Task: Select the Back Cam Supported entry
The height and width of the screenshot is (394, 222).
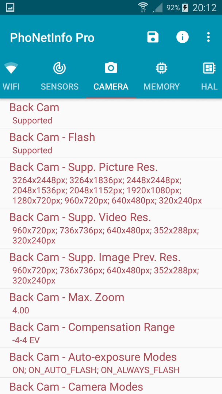Action: [x=111, y=113]
